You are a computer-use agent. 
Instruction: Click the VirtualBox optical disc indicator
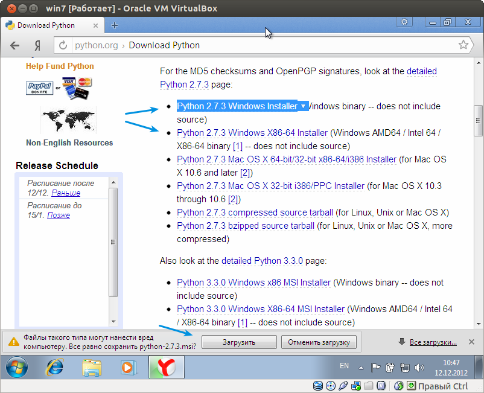331,386
